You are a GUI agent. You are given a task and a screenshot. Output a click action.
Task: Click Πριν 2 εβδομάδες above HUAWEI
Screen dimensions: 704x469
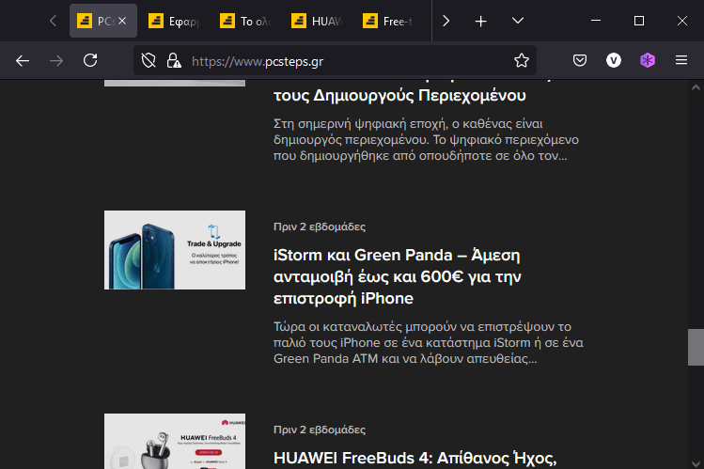320,430
